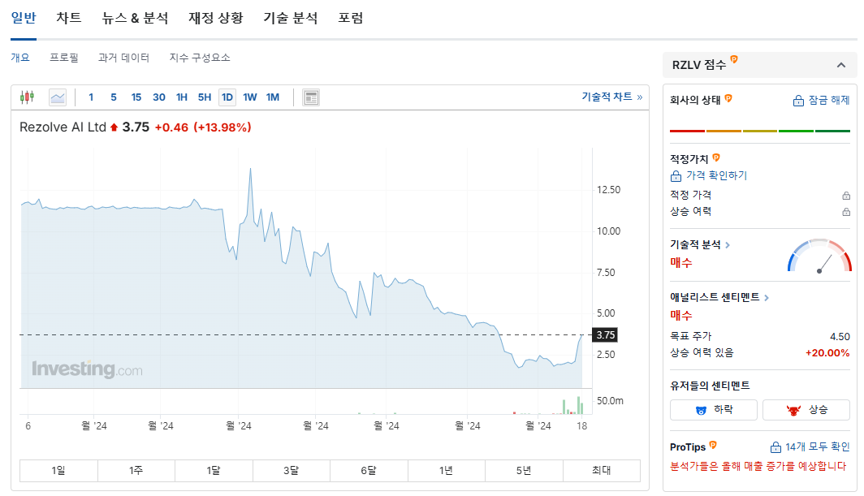The height and width of the screenshot is (496, 864).
Task: Set chart interval to 30 minutes
Action: [x=158, y=97]
